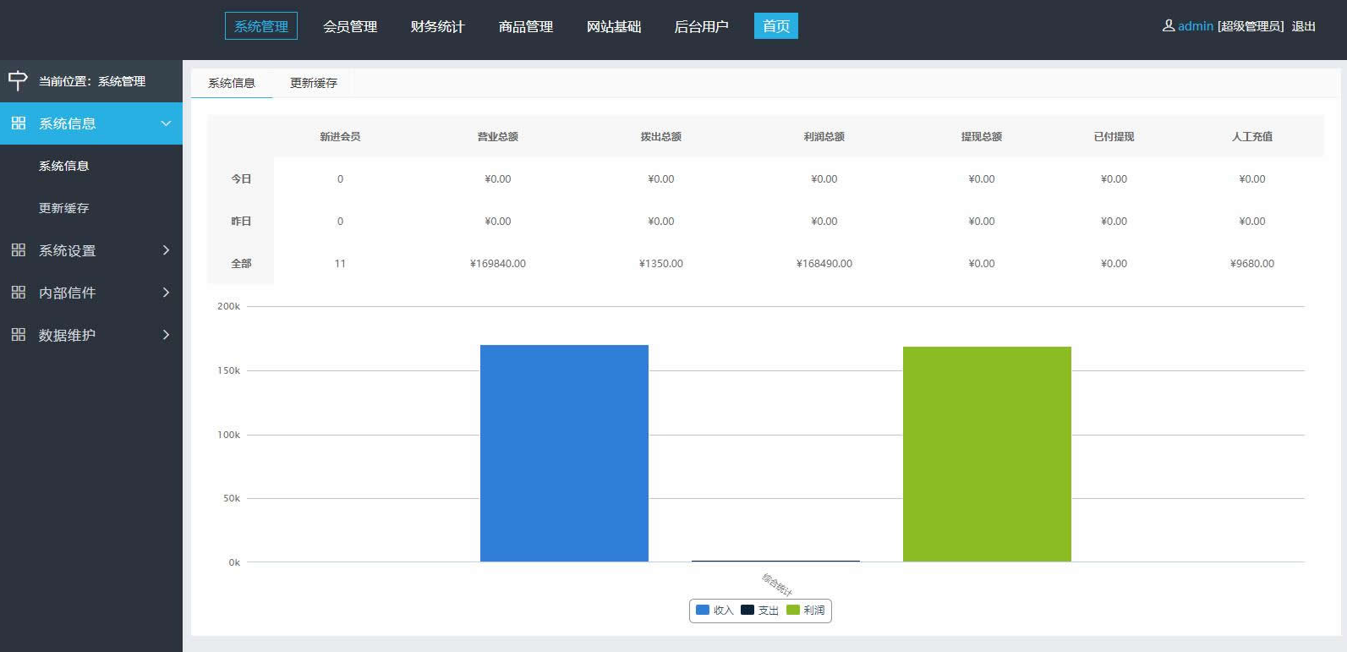Toggle the 支出 legend swatch
The image size is (1347, 652).
coord(747,610)
